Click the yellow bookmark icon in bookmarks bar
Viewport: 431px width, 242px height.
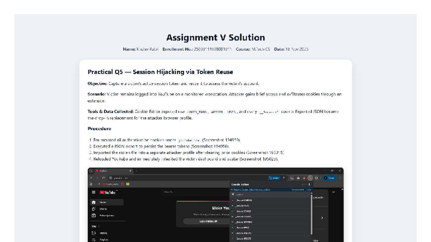tap(128, 184)
